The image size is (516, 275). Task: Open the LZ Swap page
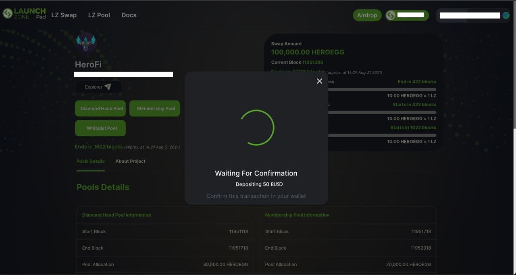tap(64, 15)
